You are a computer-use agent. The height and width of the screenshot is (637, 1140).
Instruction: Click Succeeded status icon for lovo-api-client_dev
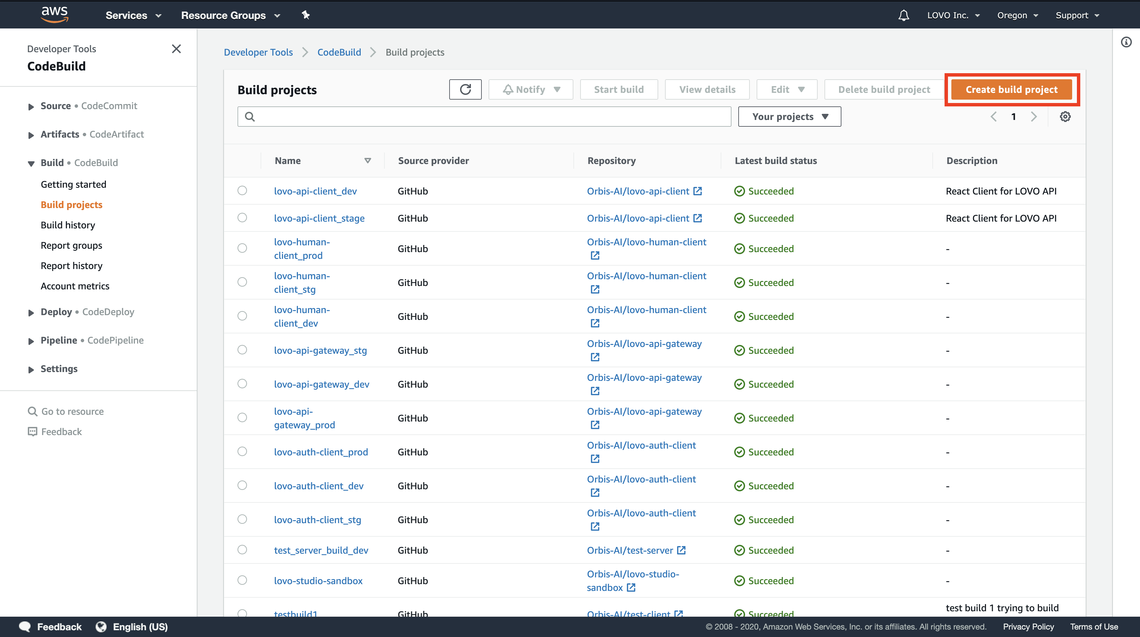point(739,191)
